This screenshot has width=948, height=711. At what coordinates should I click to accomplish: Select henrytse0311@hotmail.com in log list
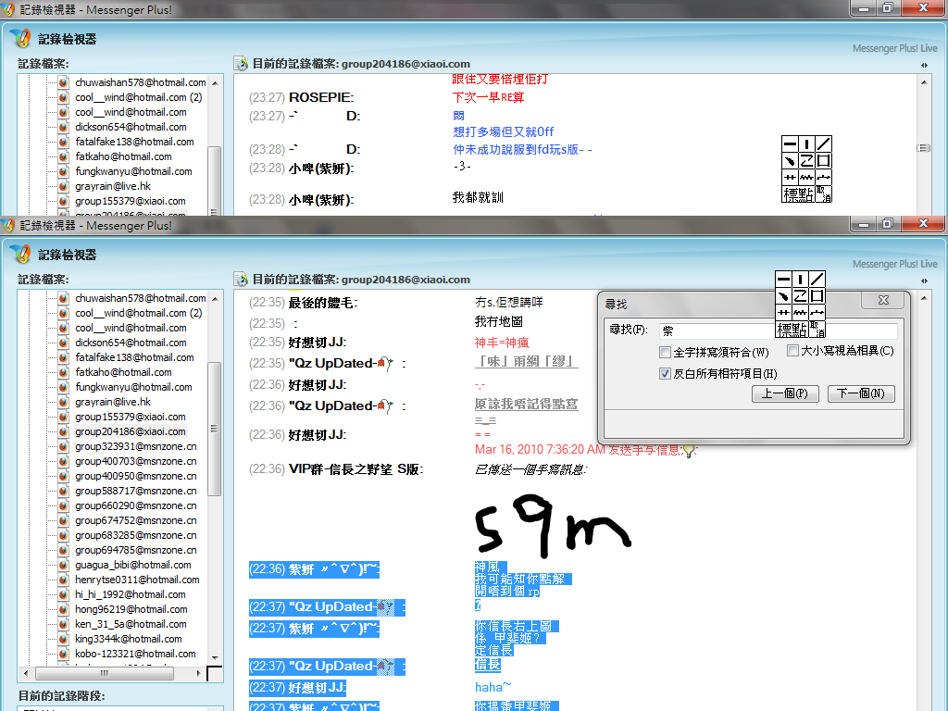pyautogui.click(x=137, y=580)
